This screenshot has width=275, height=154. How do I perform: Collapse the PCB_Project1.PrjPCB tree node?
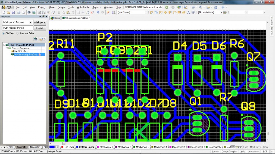click(5, 45)
